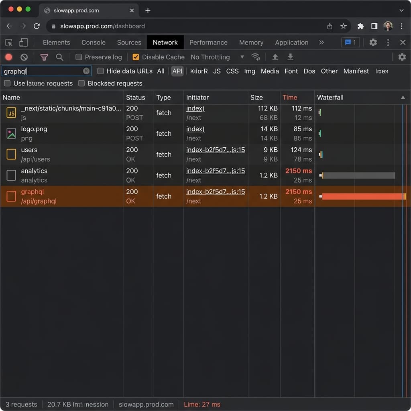Open the Sources tab

(129, 43)
